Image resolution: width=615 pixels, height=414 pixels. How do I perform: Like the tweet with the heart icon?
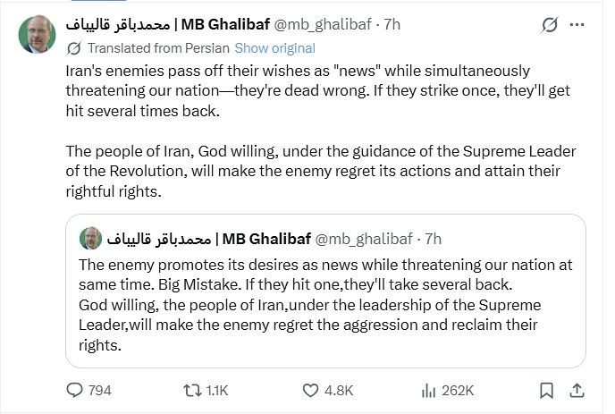(311, 390)
